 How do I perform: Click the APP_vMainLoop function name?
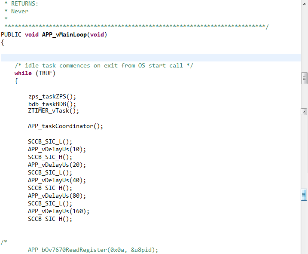click(64, 35)
